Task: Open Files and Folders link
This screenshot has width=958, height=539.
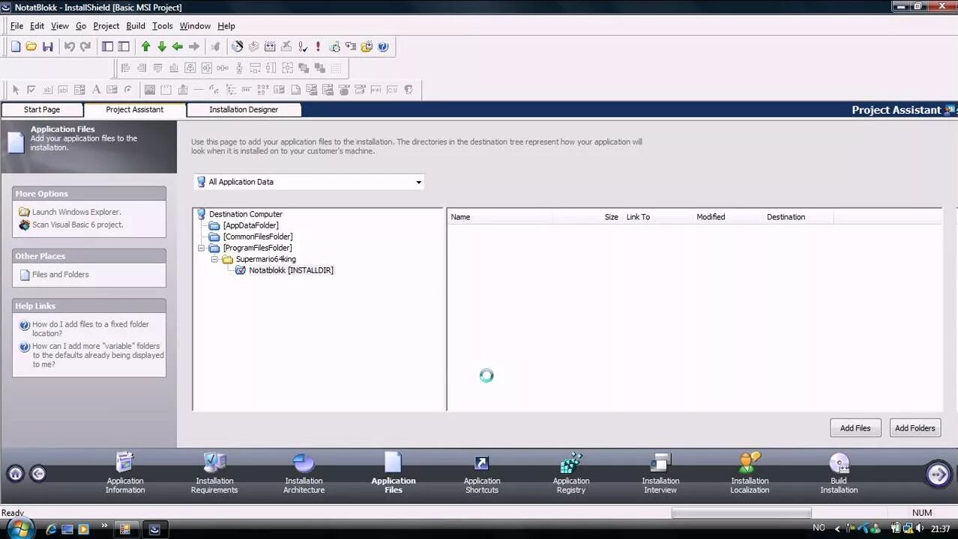Action: 60,275
